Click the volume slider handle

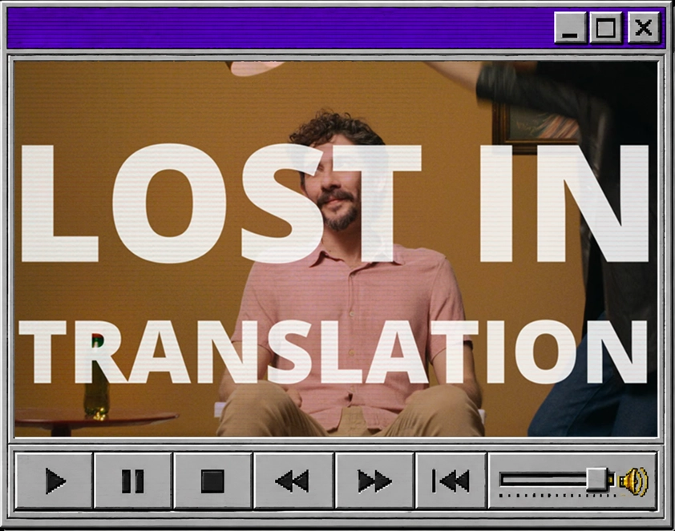coord(597,479)
